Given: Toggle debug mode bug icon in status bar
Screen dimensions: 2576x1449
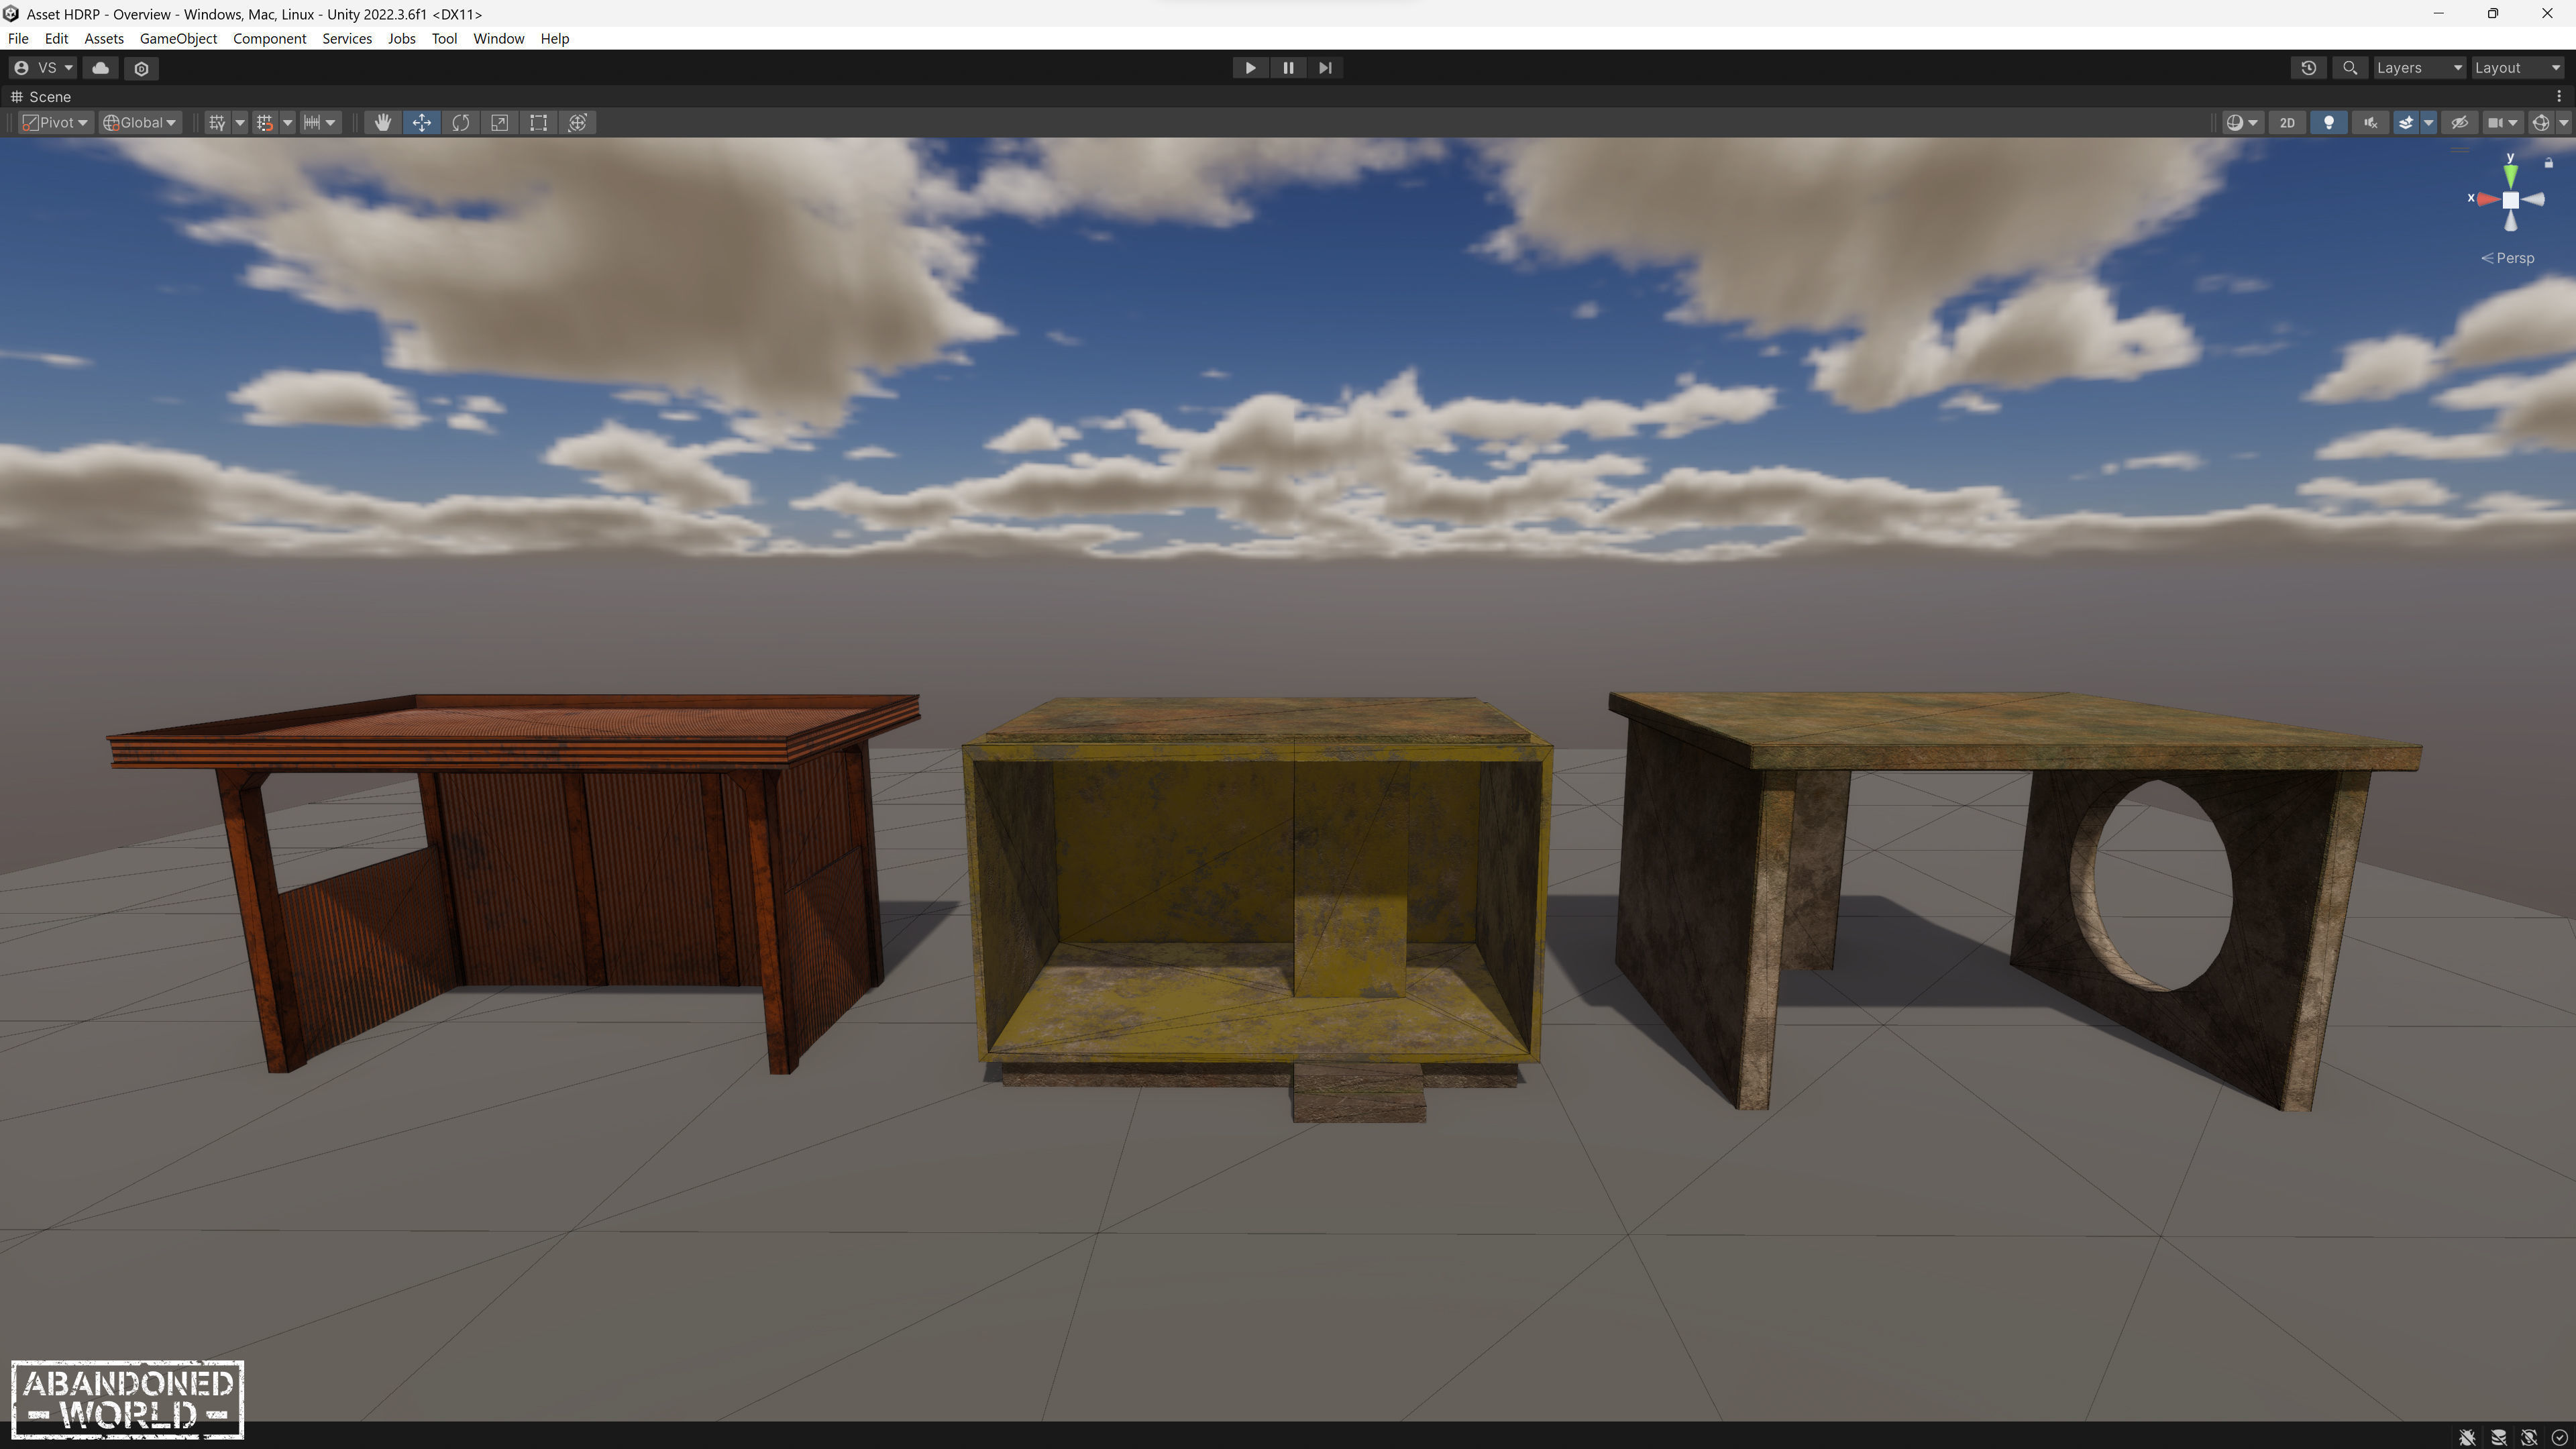Looking at the screenshot, I should click(x=2467, y=1437).
